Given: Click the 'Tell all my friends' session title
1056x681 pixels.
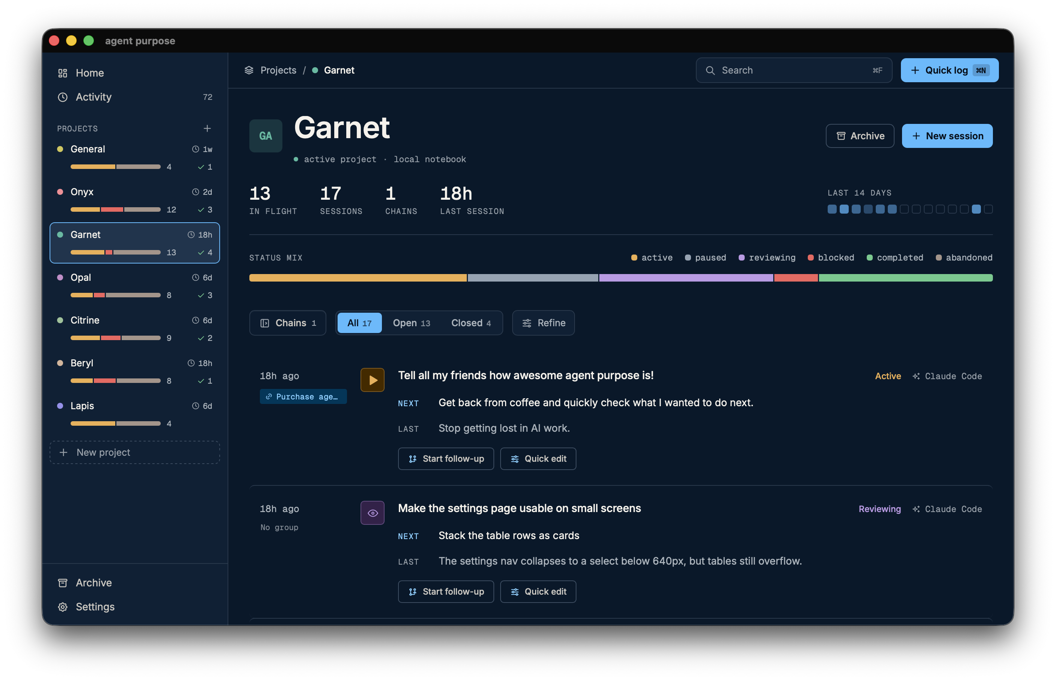Looking at the screenshot, I should (525, 375).
